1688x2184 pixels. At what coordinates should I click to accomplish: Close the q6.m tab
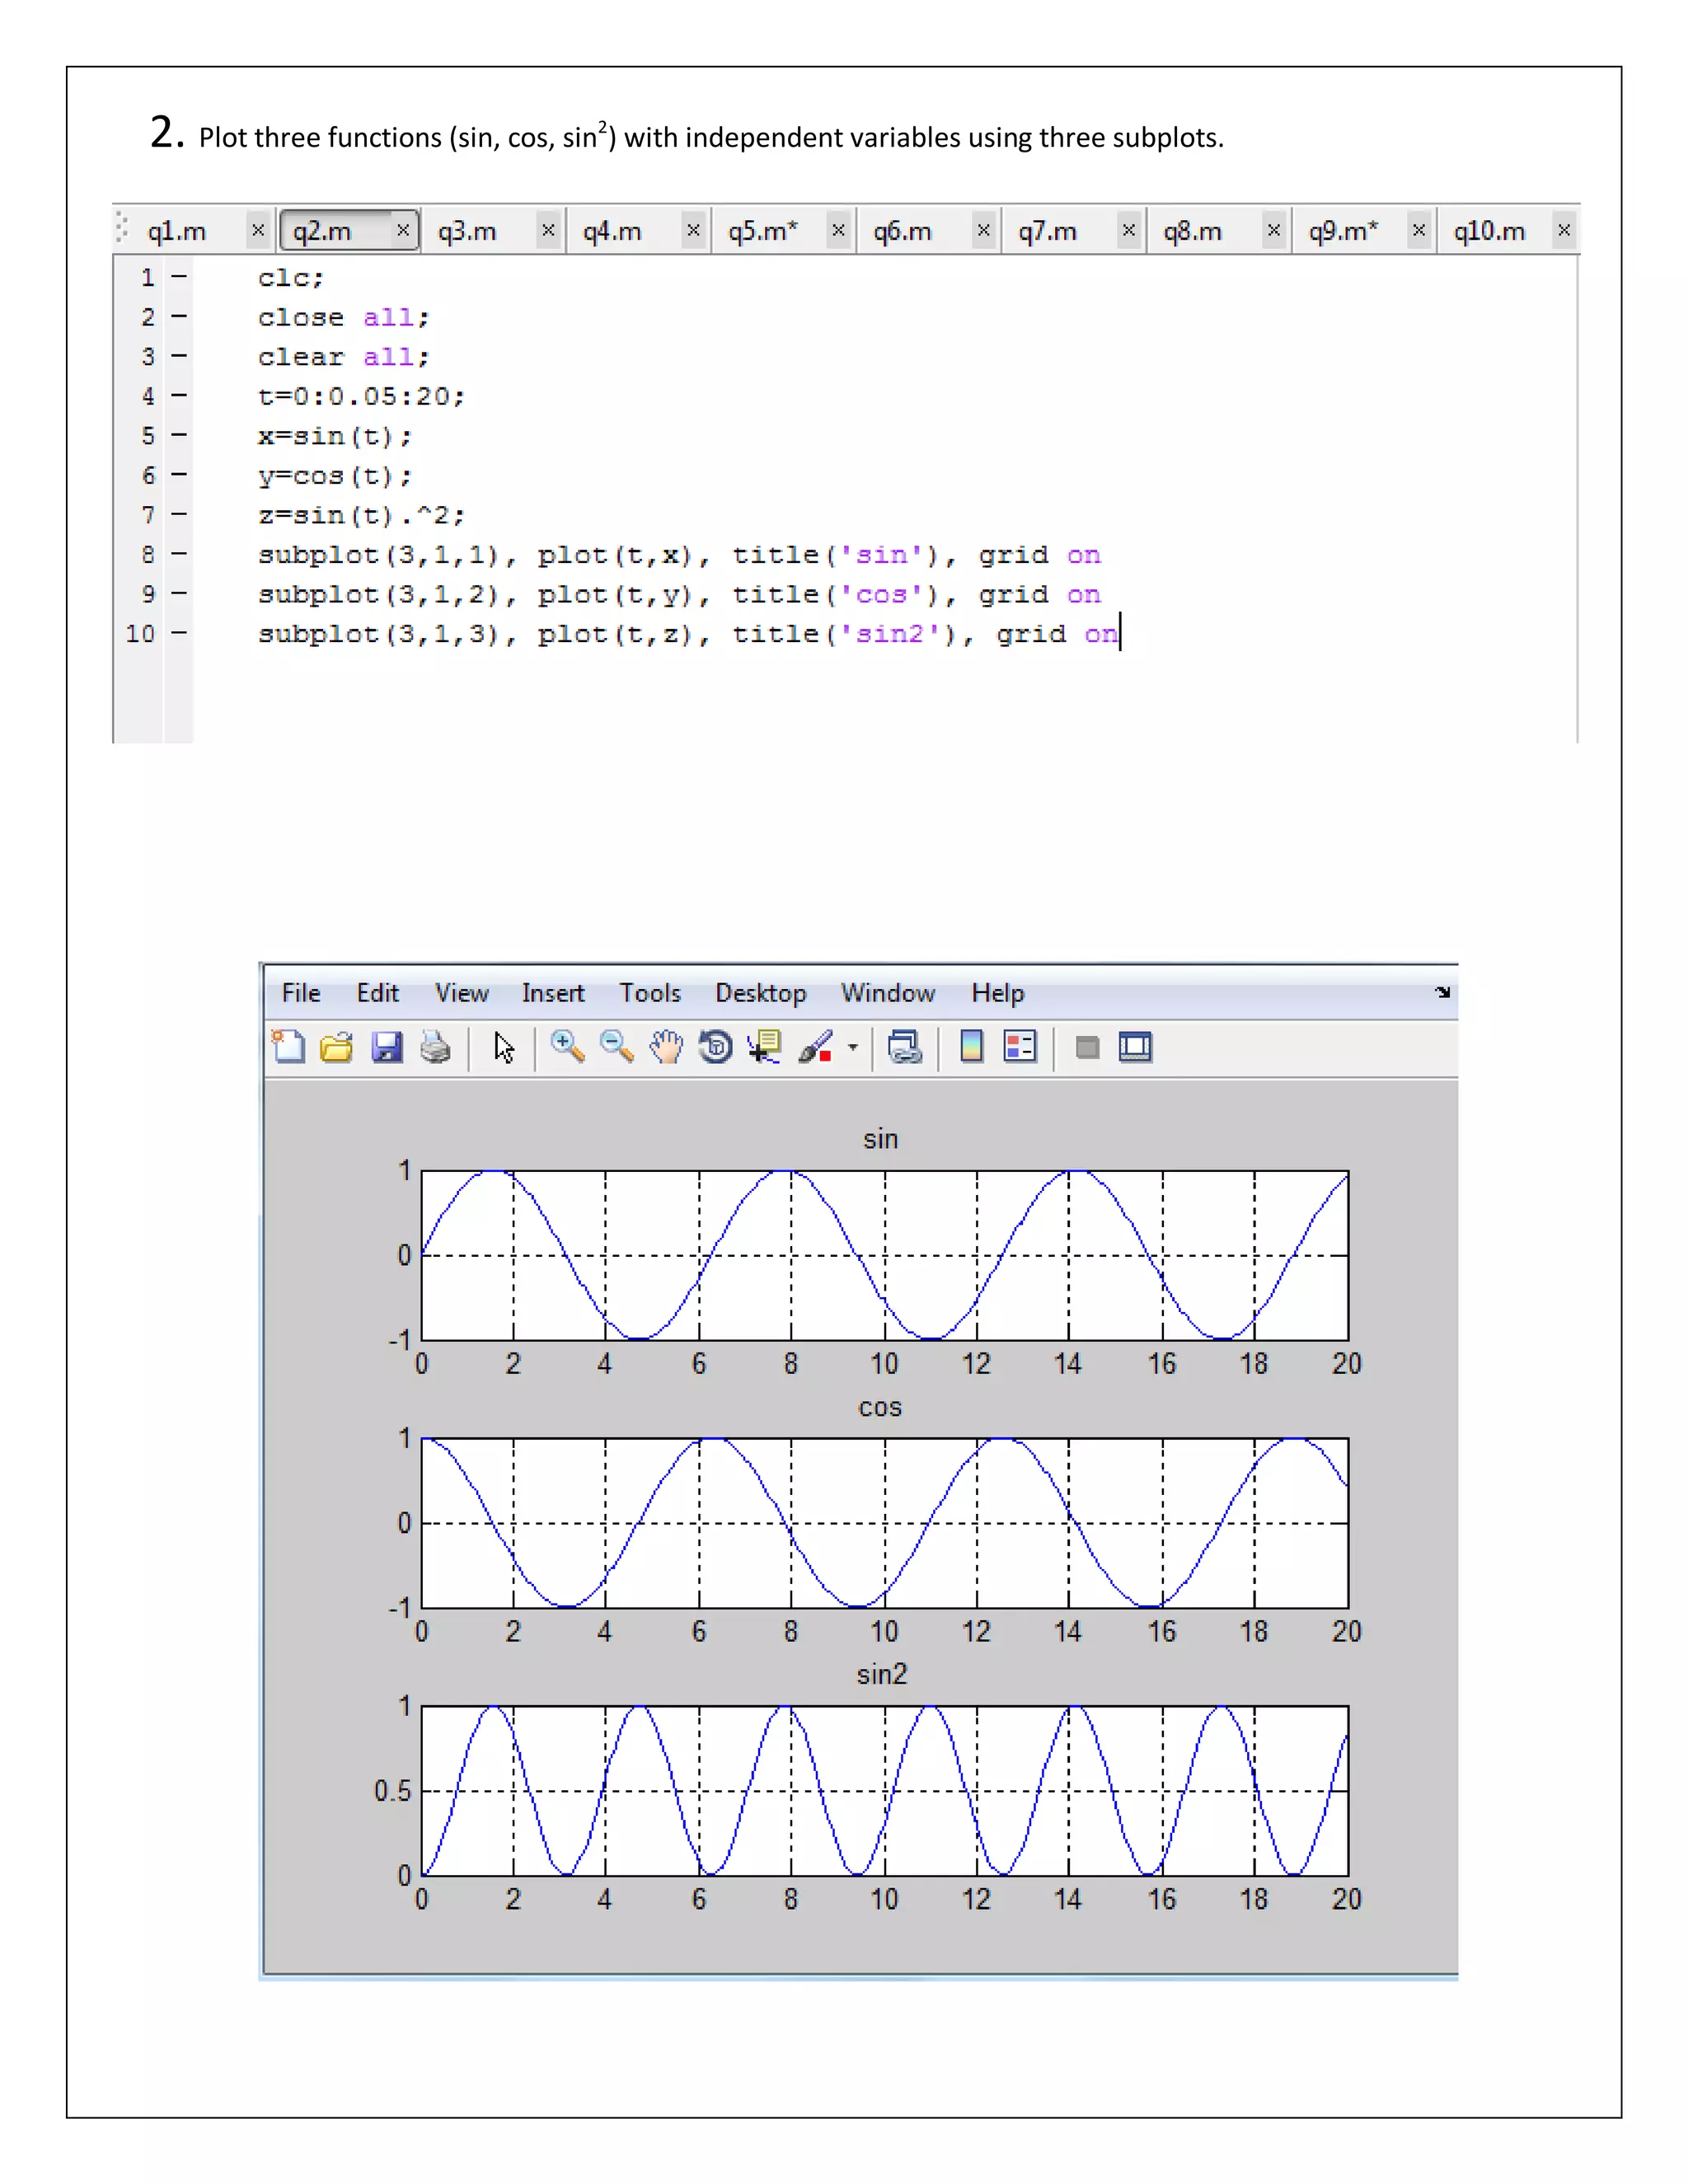click(x=983, y=230)
